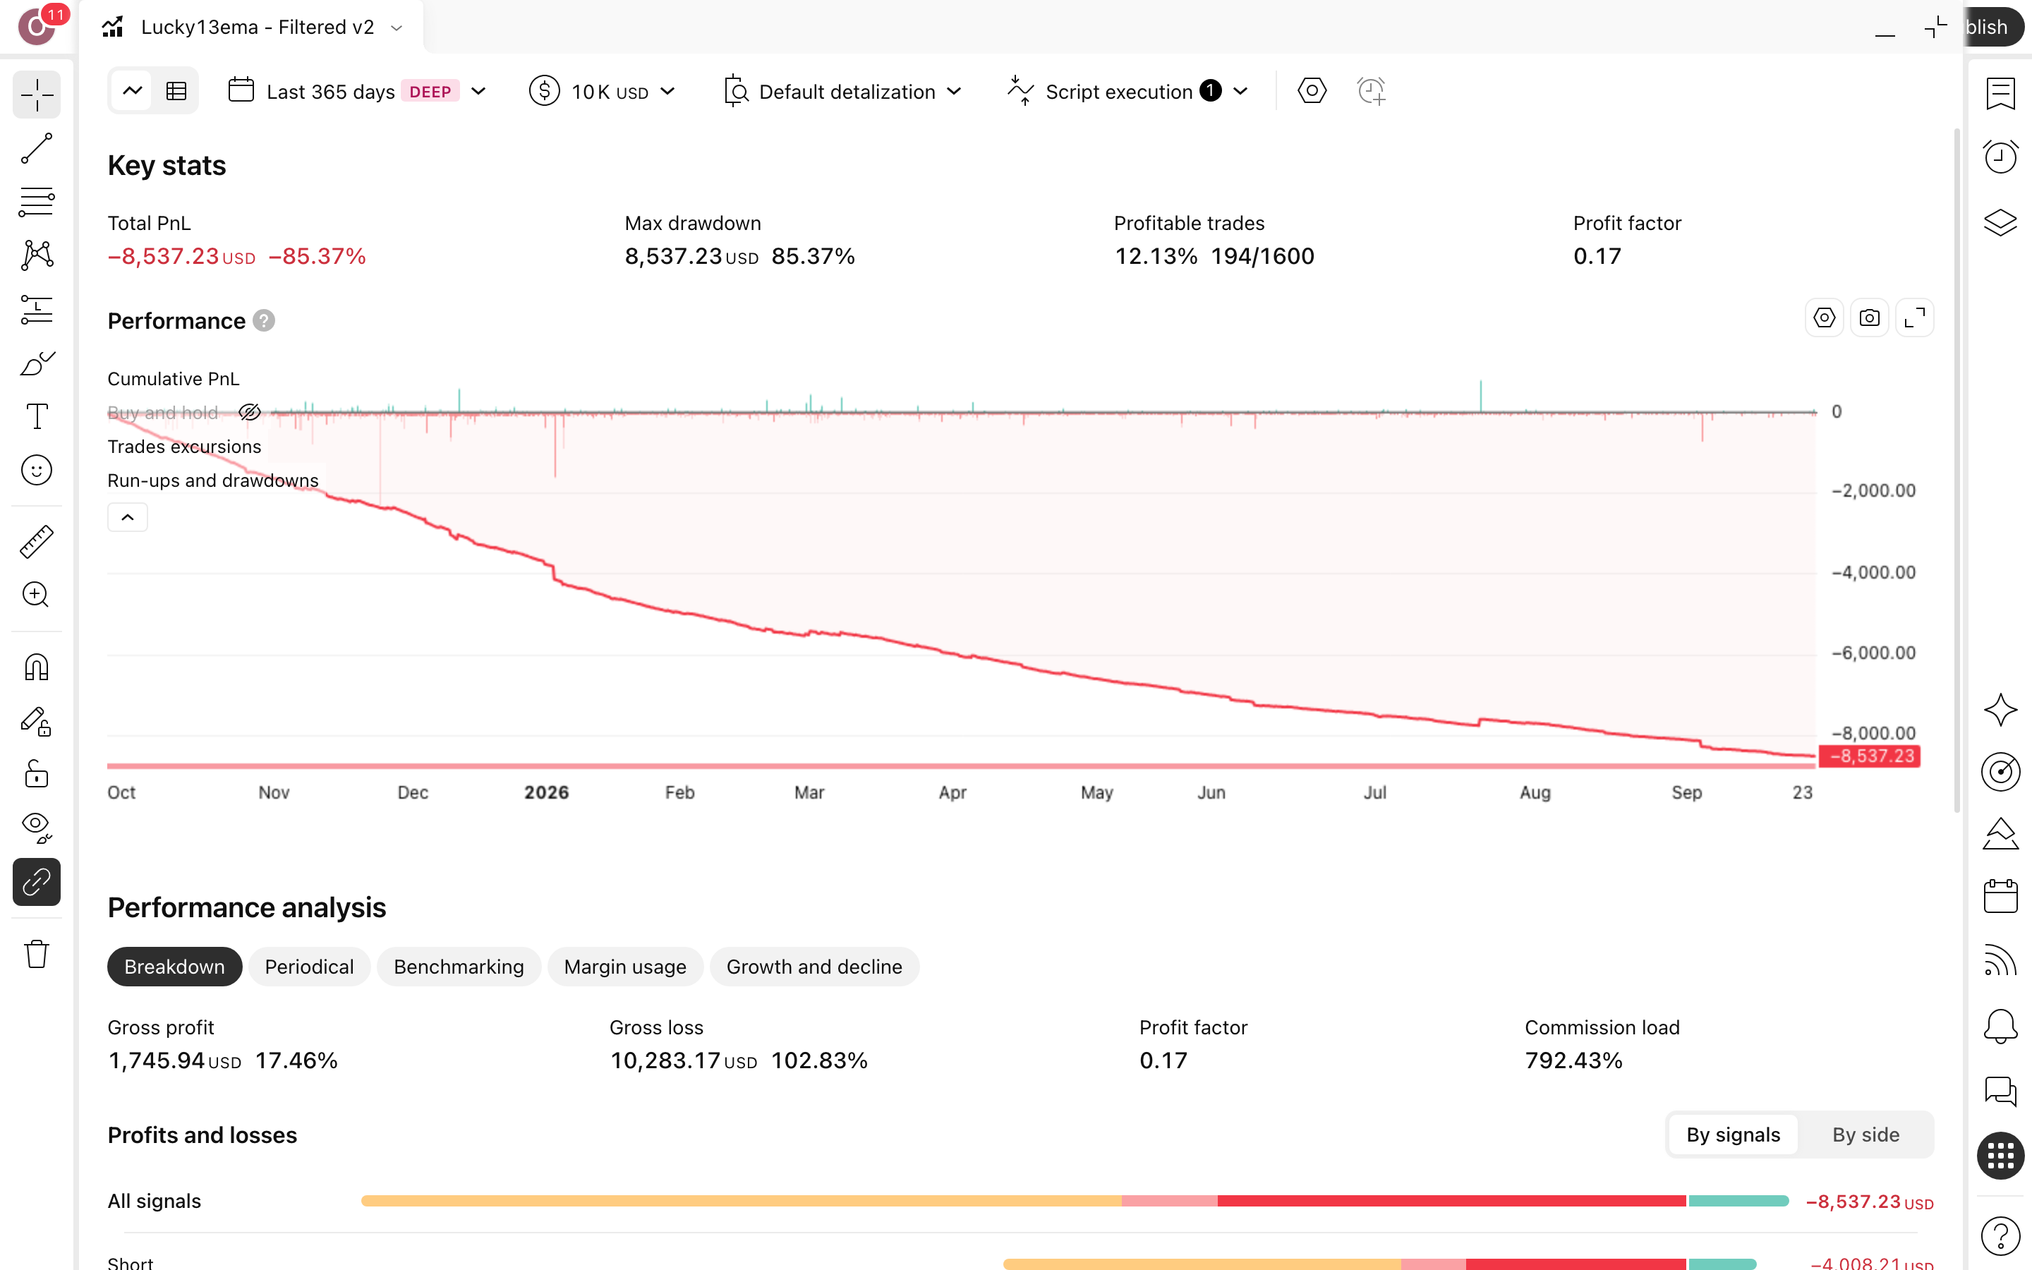
Task: Select the text annotation tool
Action: click(37, 416)
